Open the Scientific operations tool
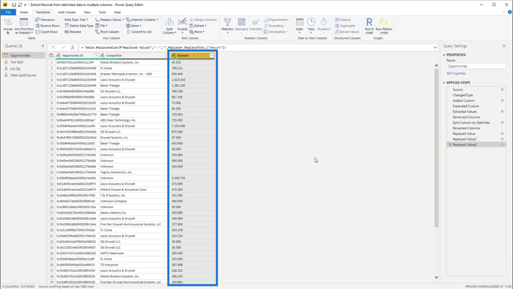This screenshot has width=513, height=289. click(256, 25)
